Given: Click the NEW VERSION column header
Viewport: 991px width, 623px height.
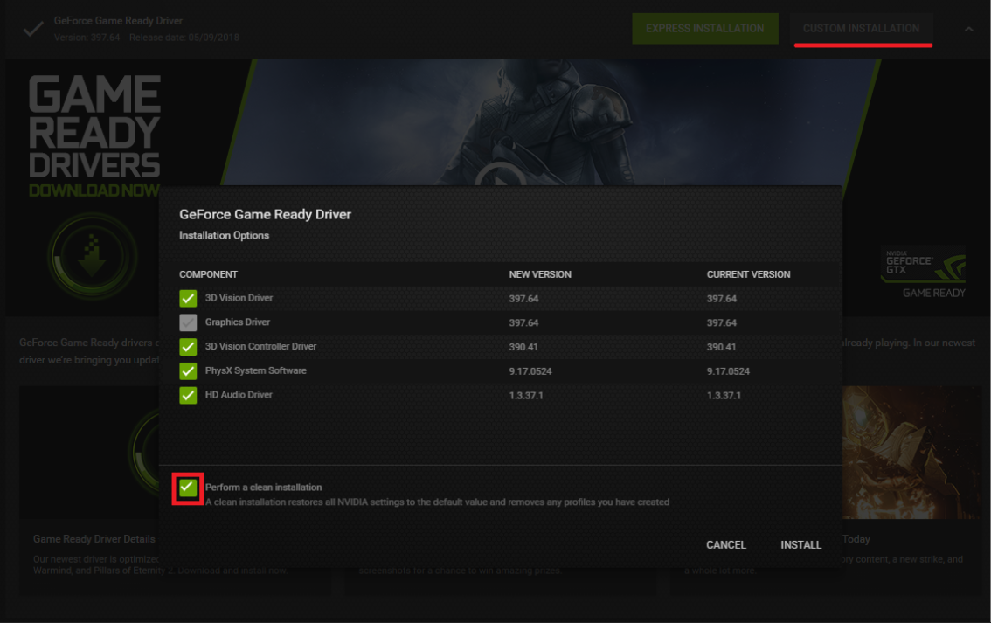Looking at the screenshot, I should click(540, 274).
